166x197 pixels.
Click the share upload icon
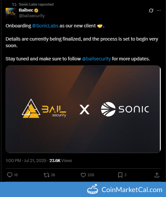(157, 175)
